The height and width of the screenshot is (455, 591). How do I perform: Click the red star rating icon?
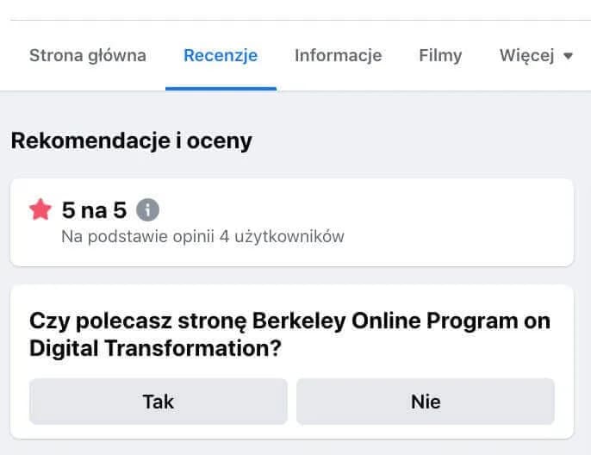click(x=40, y=209)
